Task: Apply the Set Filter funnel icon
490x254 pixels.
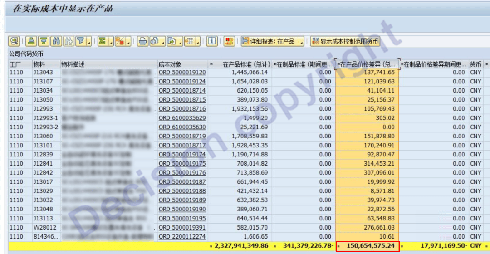Action: tap(80, 41)
